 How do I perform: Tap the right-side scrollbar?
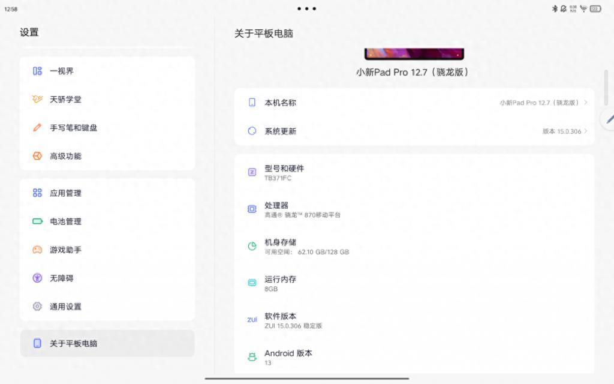click(606, 87)
